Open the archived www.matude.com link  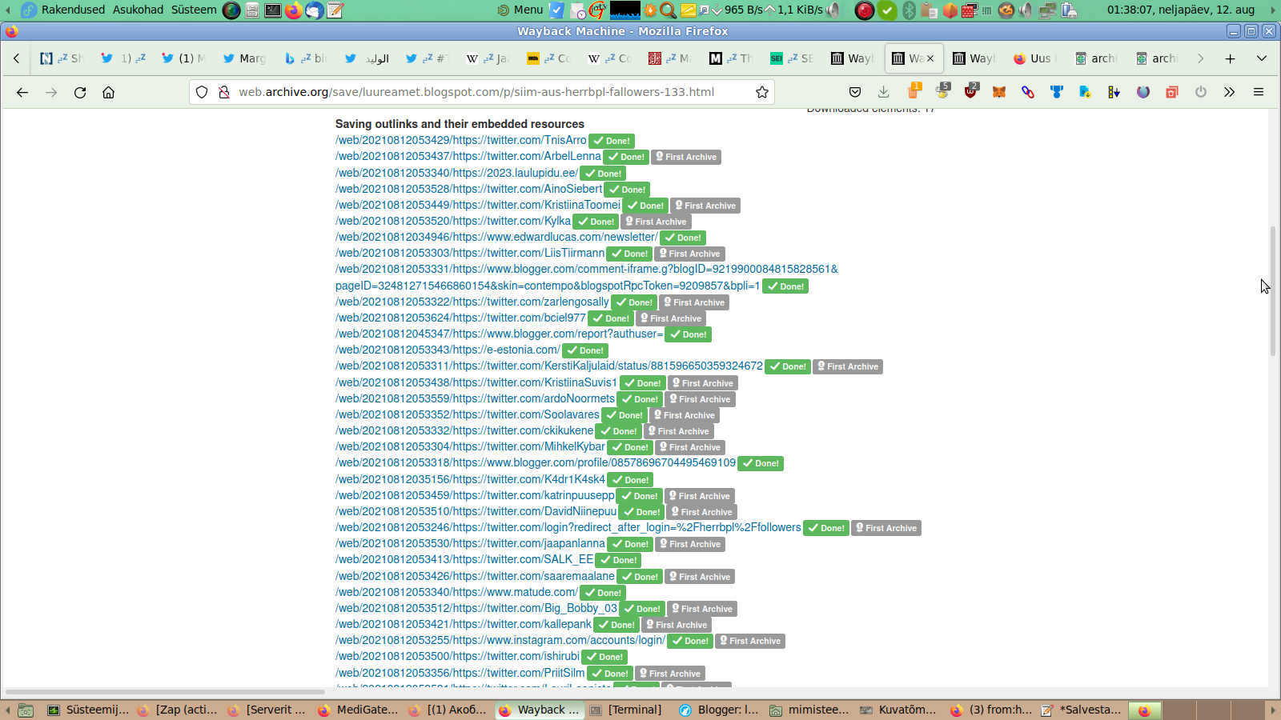(456, 592)
